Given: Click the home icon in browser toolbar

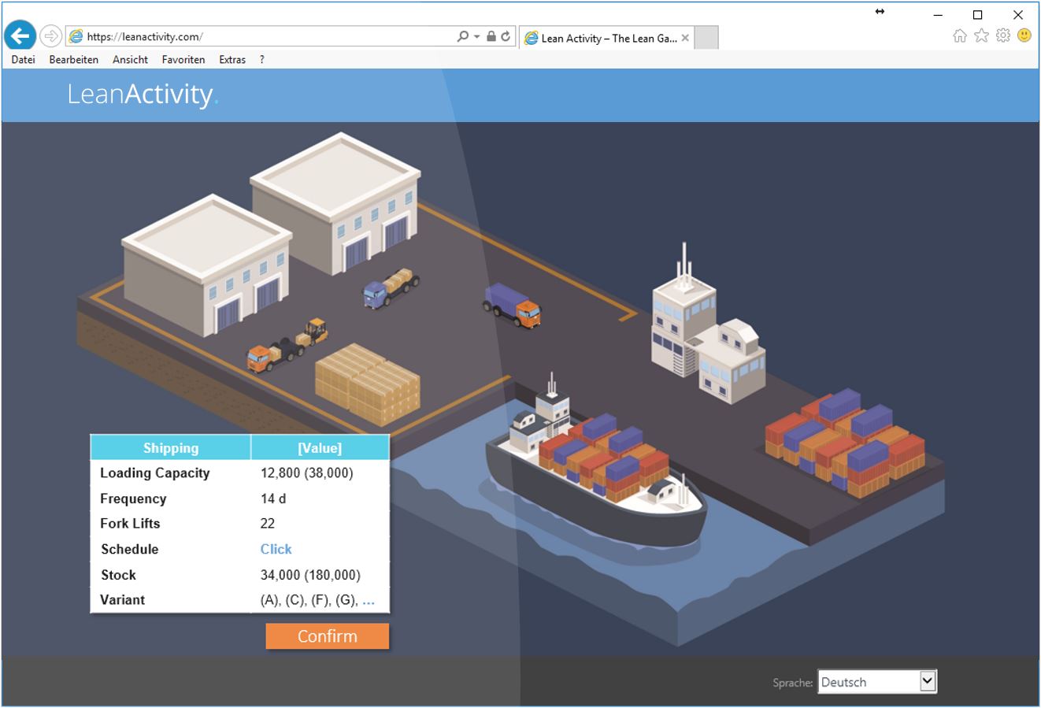Looking at the screenshot, I should [959, 35].
